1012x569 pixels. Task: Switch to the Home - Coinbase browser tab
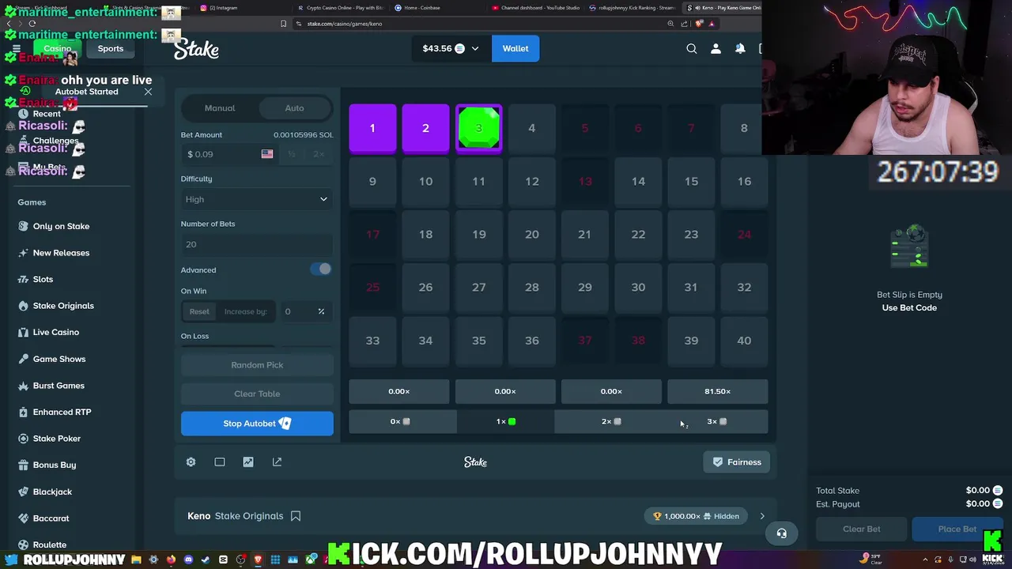(x=419, y=8)
